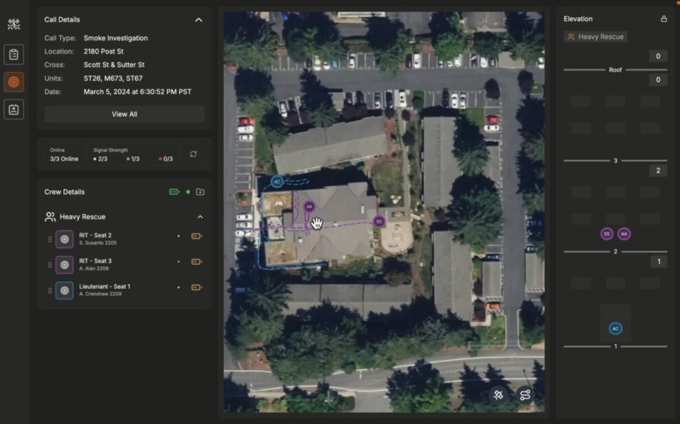This screenshot has height=424, width=680.
Task: Click the SS marker in Elevation panel
Action: (607, 234)
